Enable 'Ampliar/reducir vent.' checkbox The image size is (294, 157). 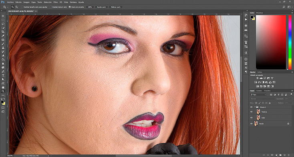tap(50, 7)
